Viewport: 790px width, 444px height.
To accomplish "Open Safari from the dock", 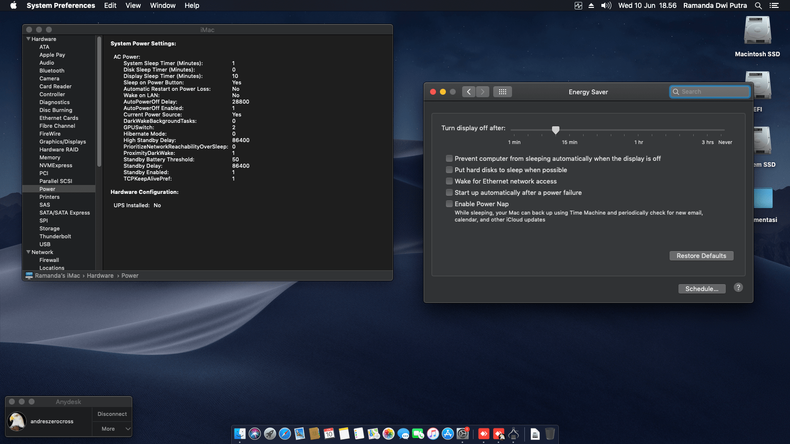I will (285, 434).
